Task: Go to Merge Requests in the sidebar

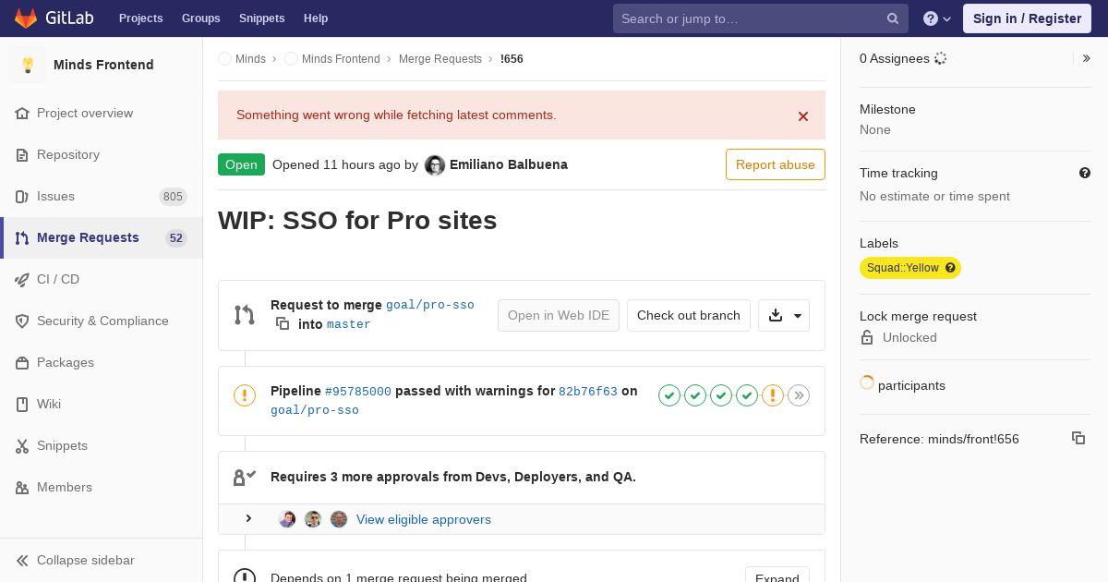Action: pos(102,238)
